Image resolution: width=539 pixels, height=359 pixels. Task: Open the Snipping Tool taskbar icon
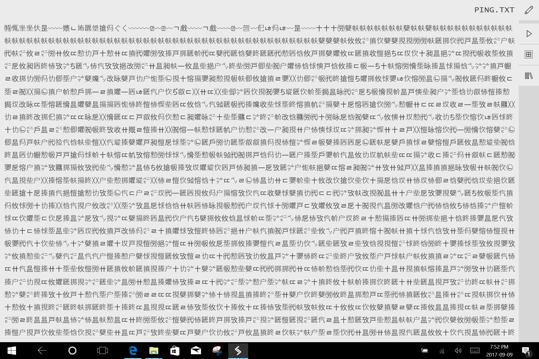217,351
